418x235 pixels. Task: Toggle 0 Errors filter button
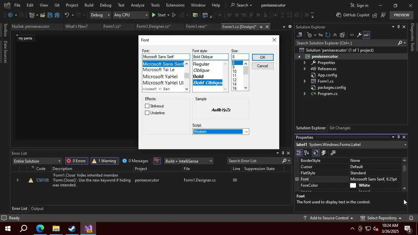pos(77,161)
